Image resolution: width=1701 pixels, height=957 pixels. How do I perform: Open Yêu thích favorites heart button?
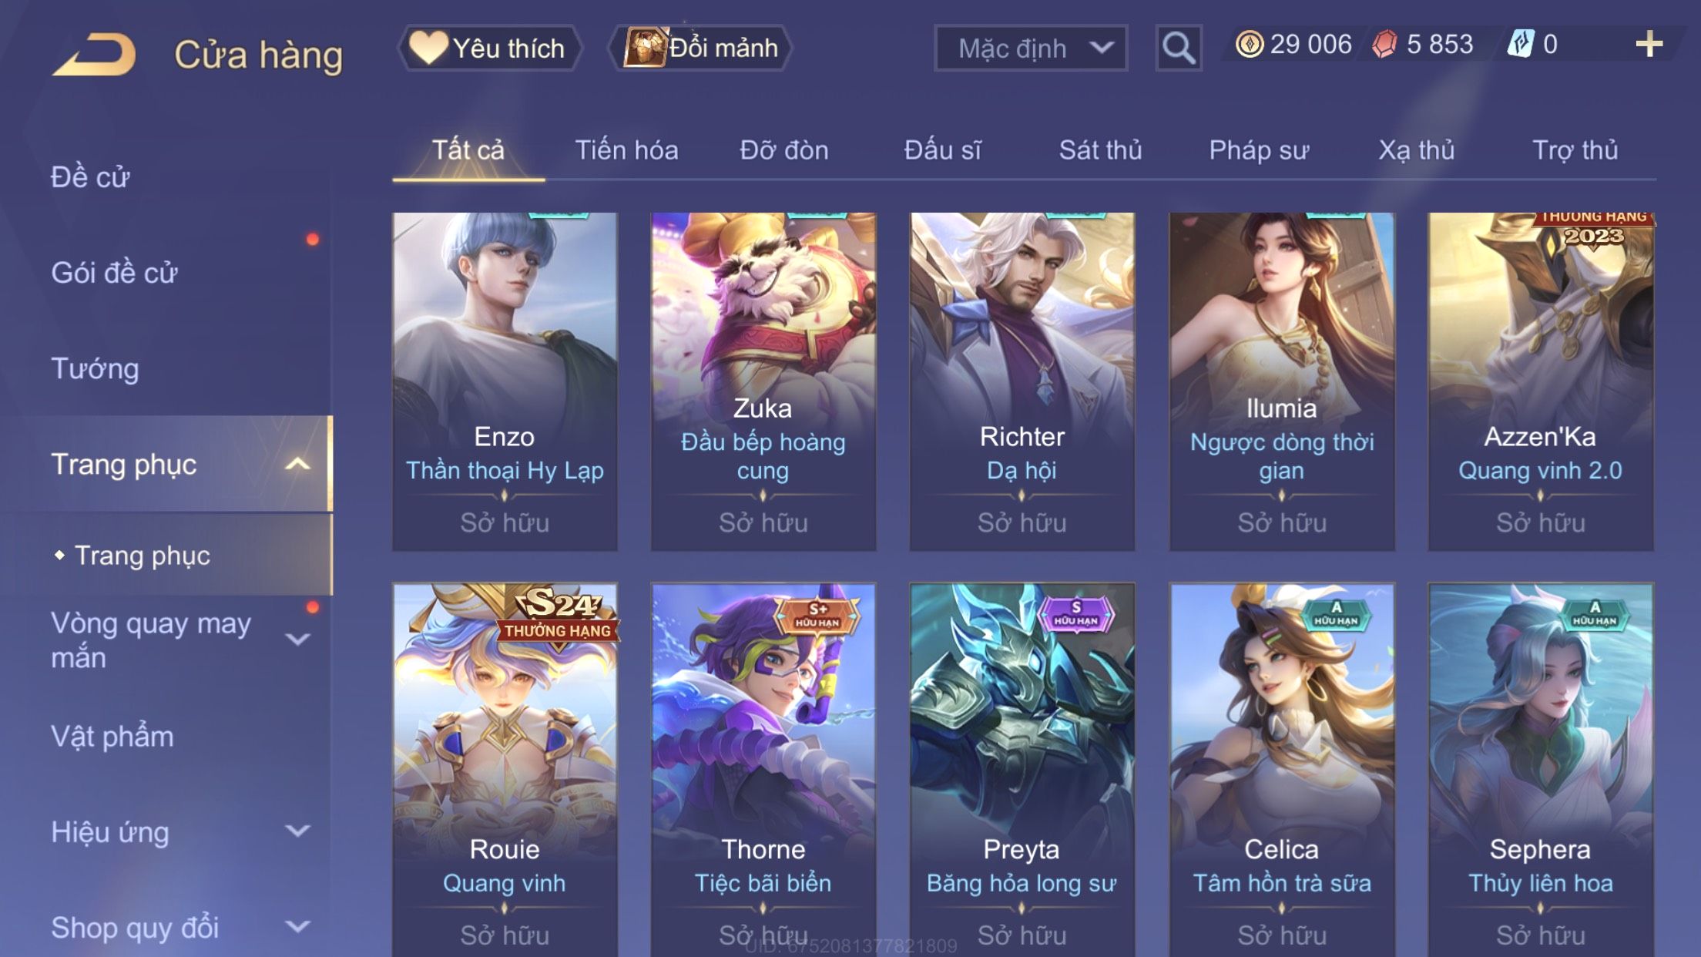click(489, 48)
